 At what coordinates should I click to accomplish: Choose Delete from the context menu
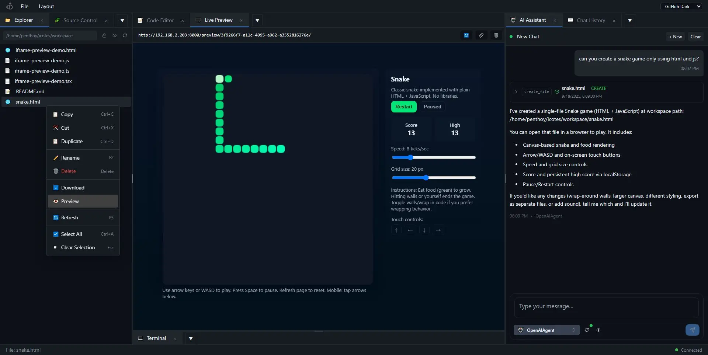[83, 171]
